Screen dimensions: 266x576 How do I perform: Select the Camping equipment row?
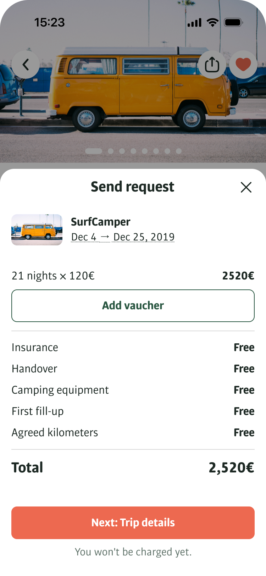click(x=133, y=390)
